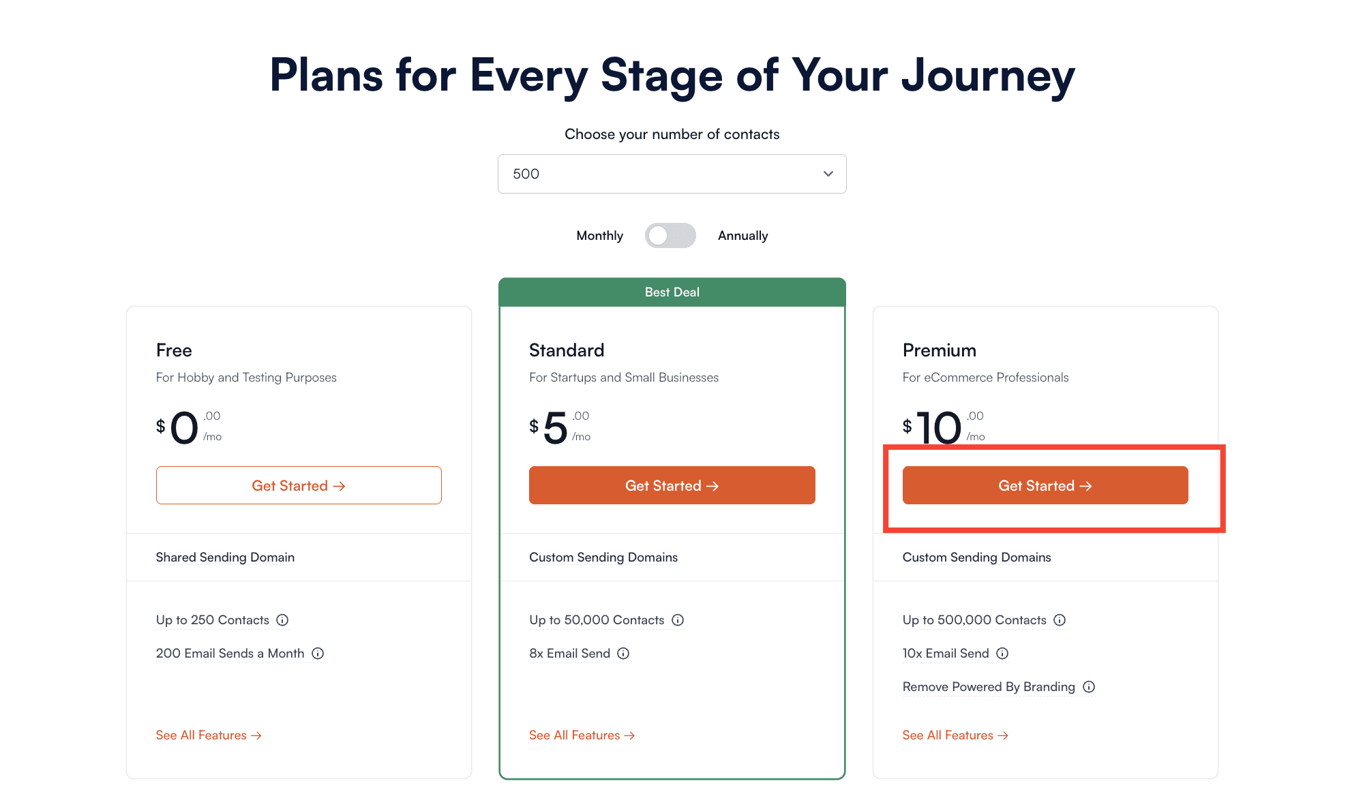Click info icon for Remove Powered By Branding
Viewport: 1350px width, 811px height.
pos(1089,687)
